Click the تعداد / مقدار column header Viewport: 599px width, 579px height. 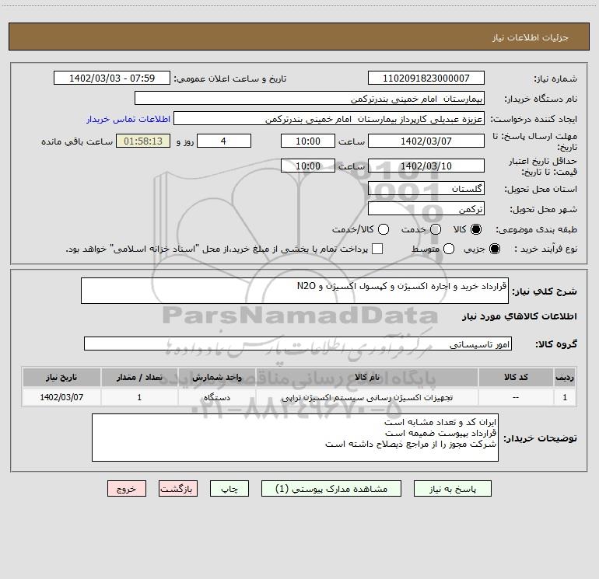tap(139, 378)
